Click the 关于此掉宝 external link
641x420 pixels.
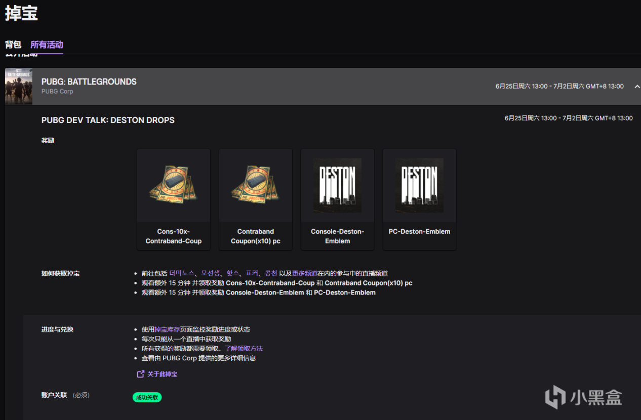[162, 374]
